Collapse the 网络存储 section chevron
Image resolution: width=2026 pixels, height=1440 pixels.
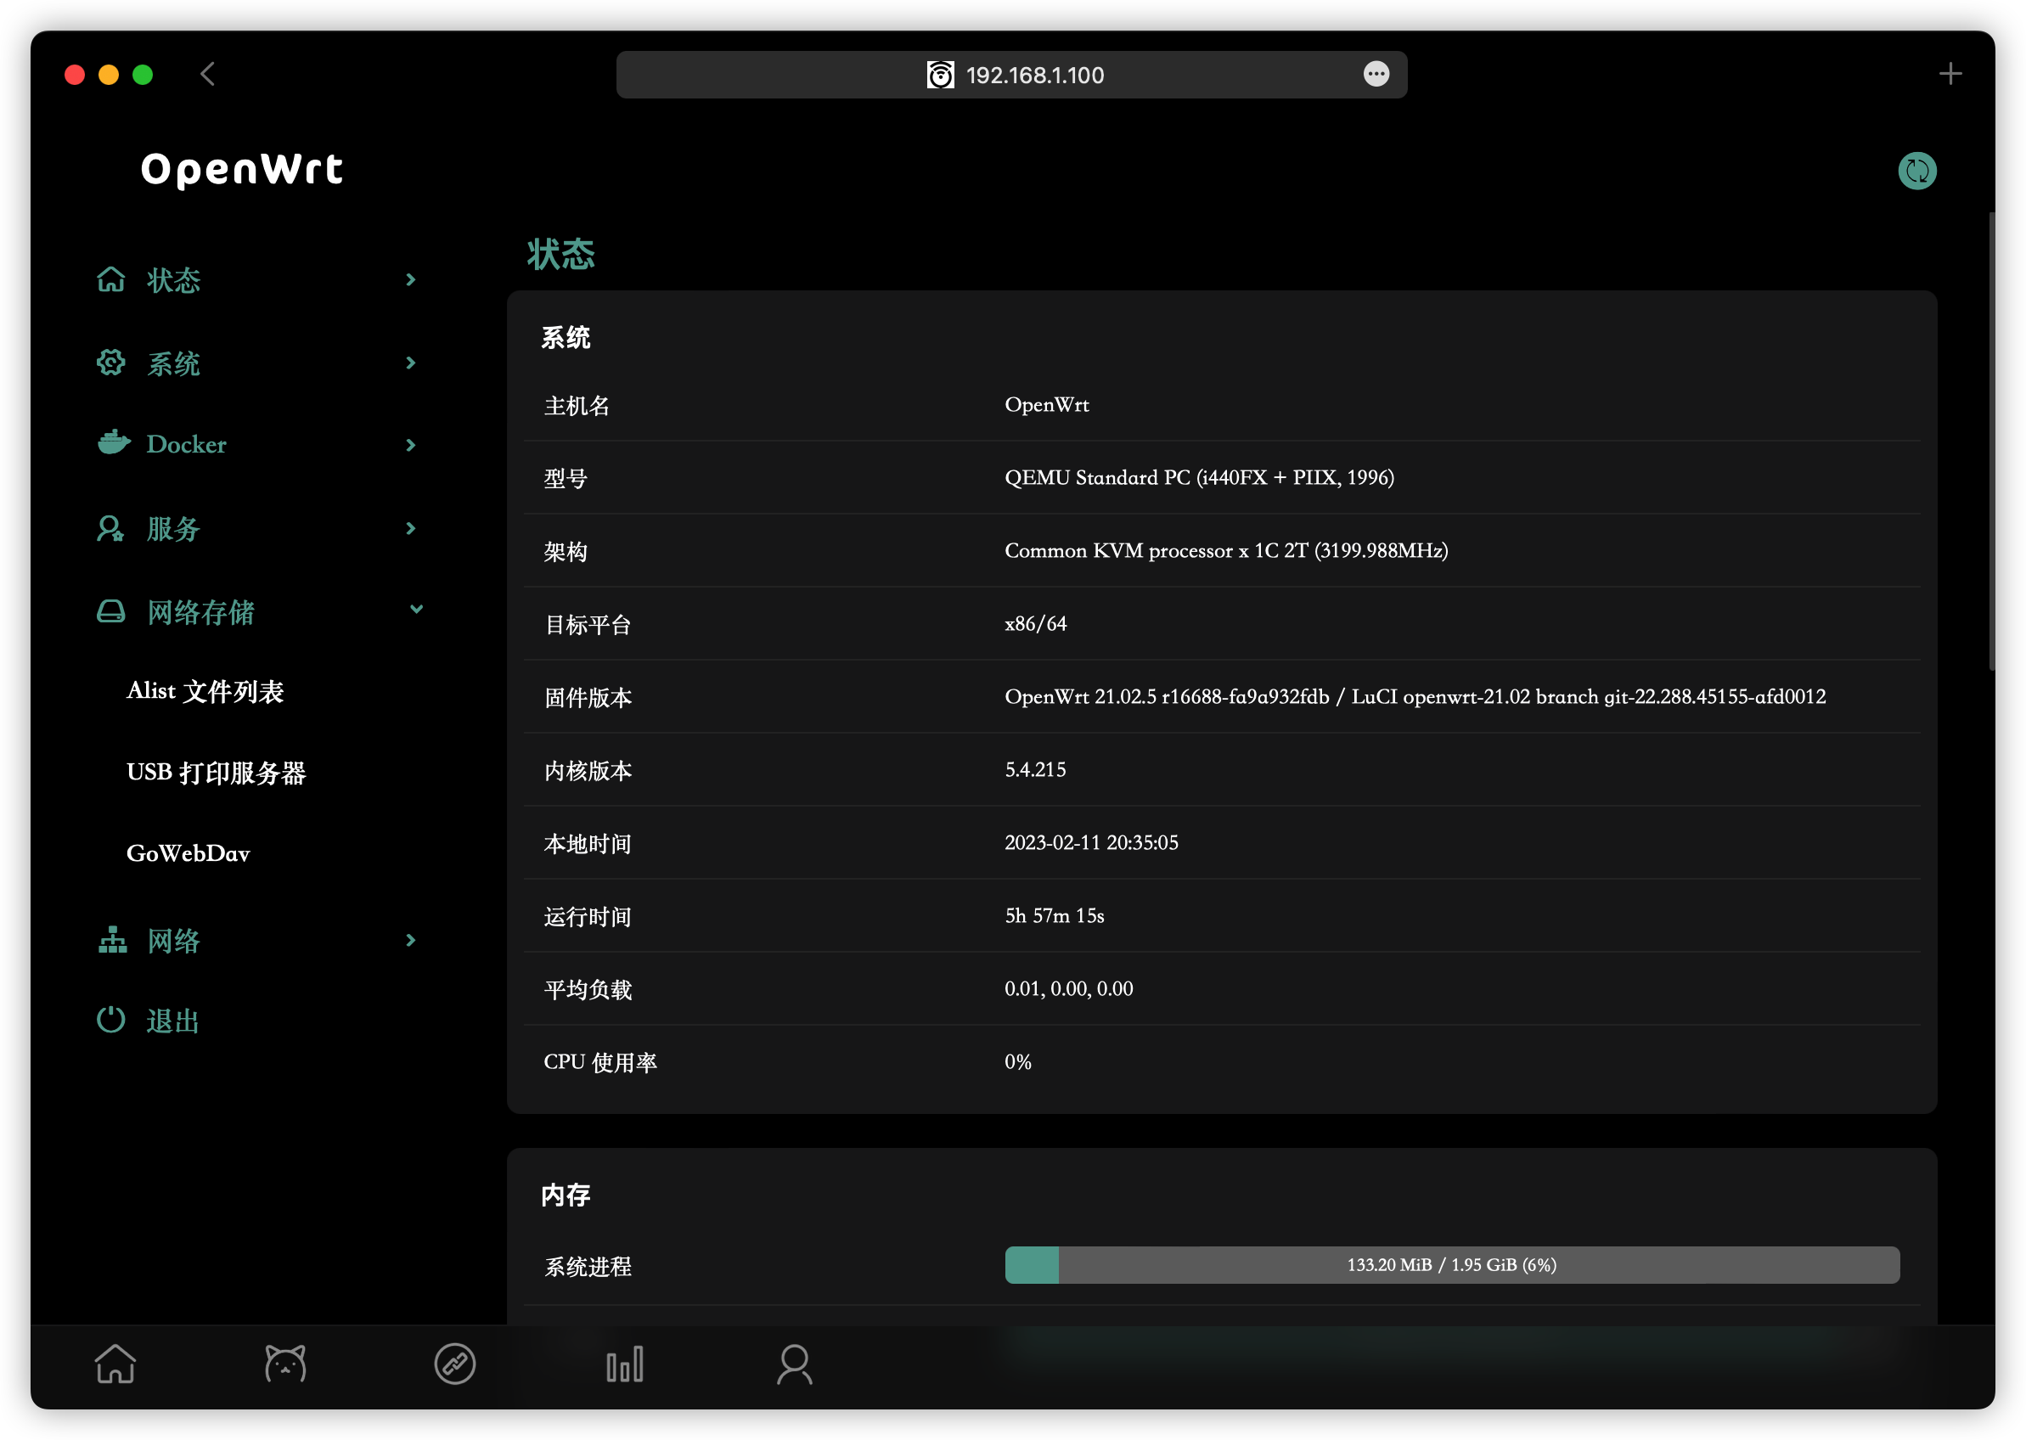[x=416, y=609]
